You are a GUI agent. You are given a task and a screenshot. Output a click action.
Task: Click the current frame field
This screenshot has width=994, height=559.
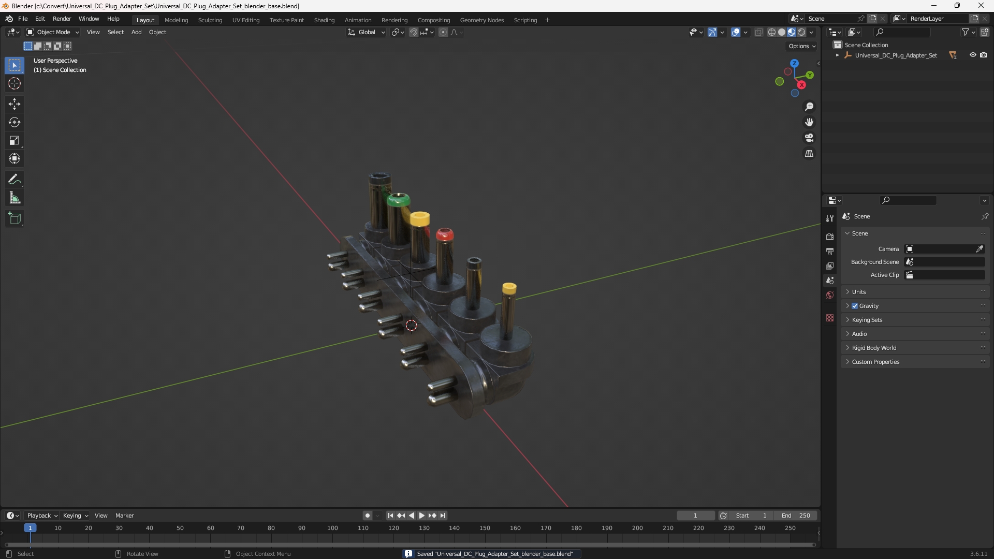click(695, 516)
